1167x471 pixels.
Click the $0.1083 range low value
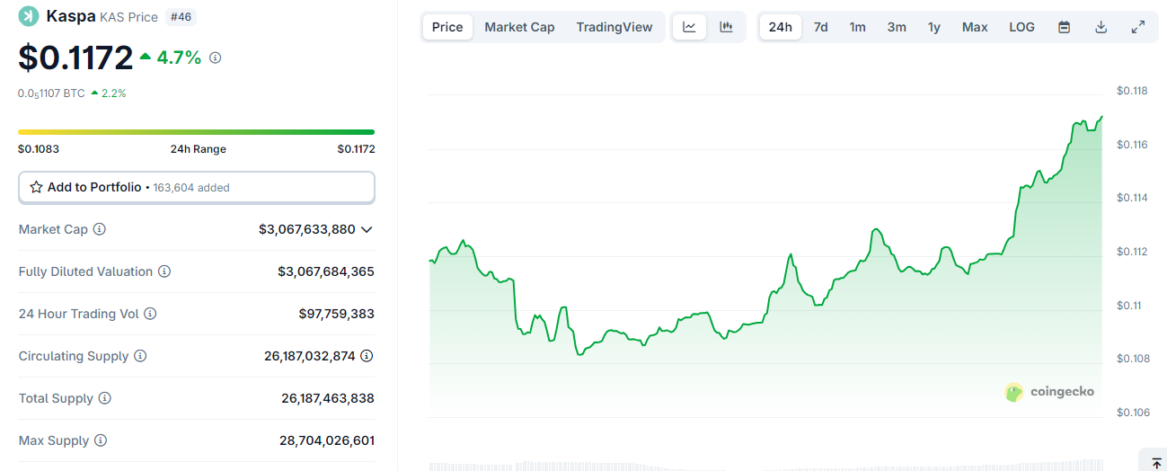pos(39,149)
